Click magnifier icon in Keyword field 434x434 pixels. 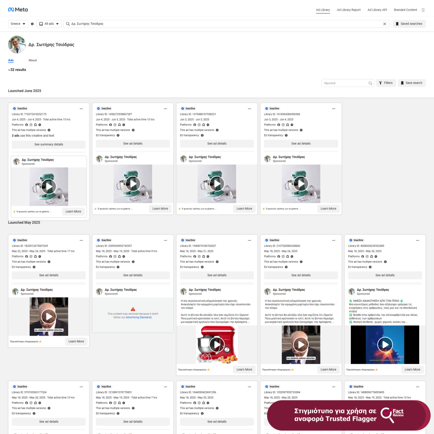[x=370, y=83]
